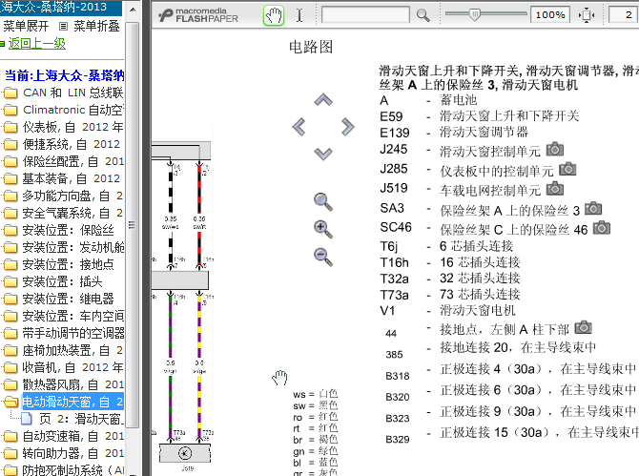Select the text selection I-beam tool
Viewport: 639px width, 476px height.
pos(299,15)
